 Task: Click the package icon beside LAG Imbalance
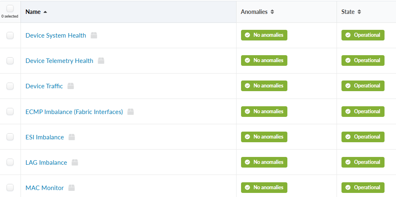click(x=75, y=163)
